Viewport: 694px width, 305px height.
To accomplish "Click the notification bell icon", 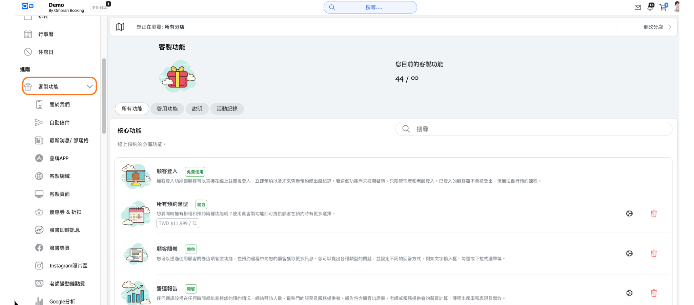I will pyautogui.click(x=650, y=7).
